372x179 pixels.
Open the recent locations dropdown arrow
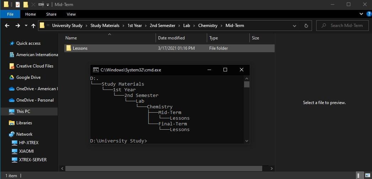coord(26,26)
